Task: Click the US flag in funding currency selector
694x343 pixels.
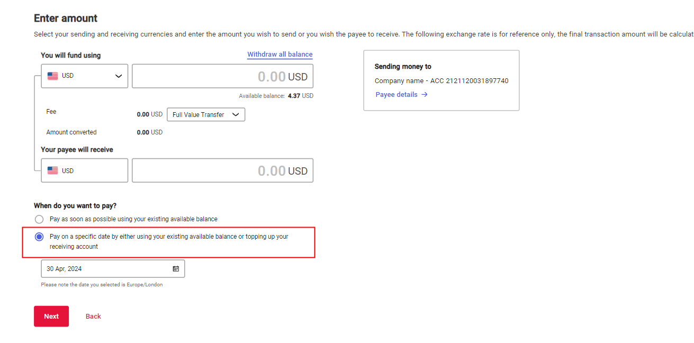Action: [x=53, y=76]
